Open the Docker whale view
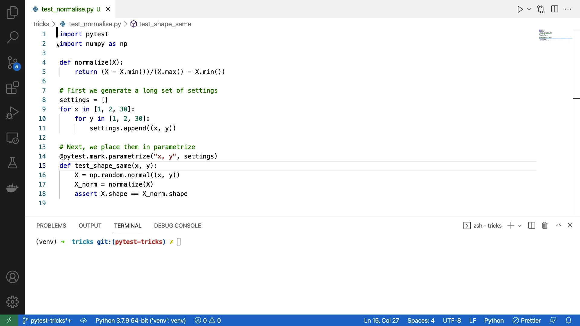 point(12,188)
